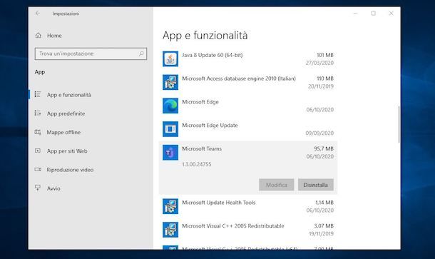Click the Riproduzione video icon
The height and width of the screenshot is (259, 435).
click(x=38, y=169)
